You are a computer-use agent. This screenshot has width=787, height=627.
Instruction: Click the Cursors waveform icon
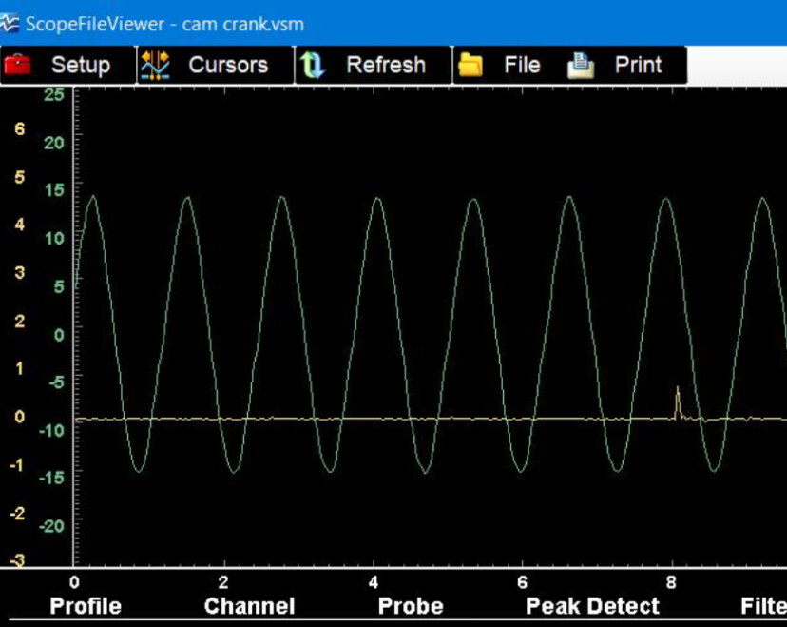coord(155,65)
